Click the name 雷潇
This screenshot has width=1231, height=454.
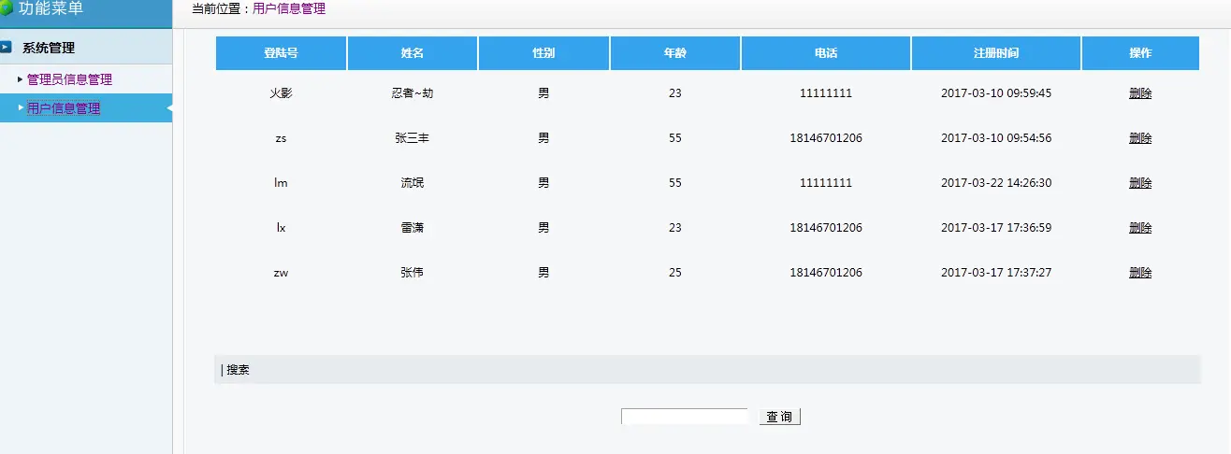tap(413, 228)
